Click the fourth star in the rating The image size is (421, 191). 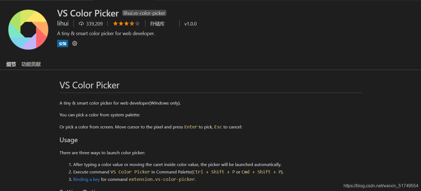132,23
